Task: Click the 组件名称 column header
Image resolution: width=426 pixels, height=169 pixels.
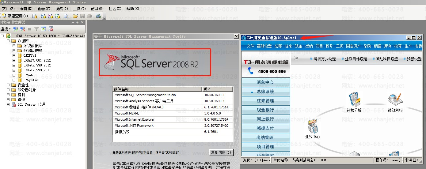Action: tap(157, 89)
